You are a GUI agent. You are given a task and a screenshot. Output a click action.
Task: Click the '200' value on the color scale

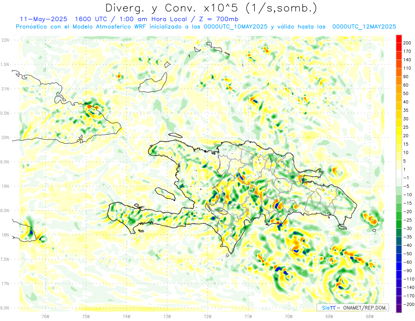click(407, 43)
